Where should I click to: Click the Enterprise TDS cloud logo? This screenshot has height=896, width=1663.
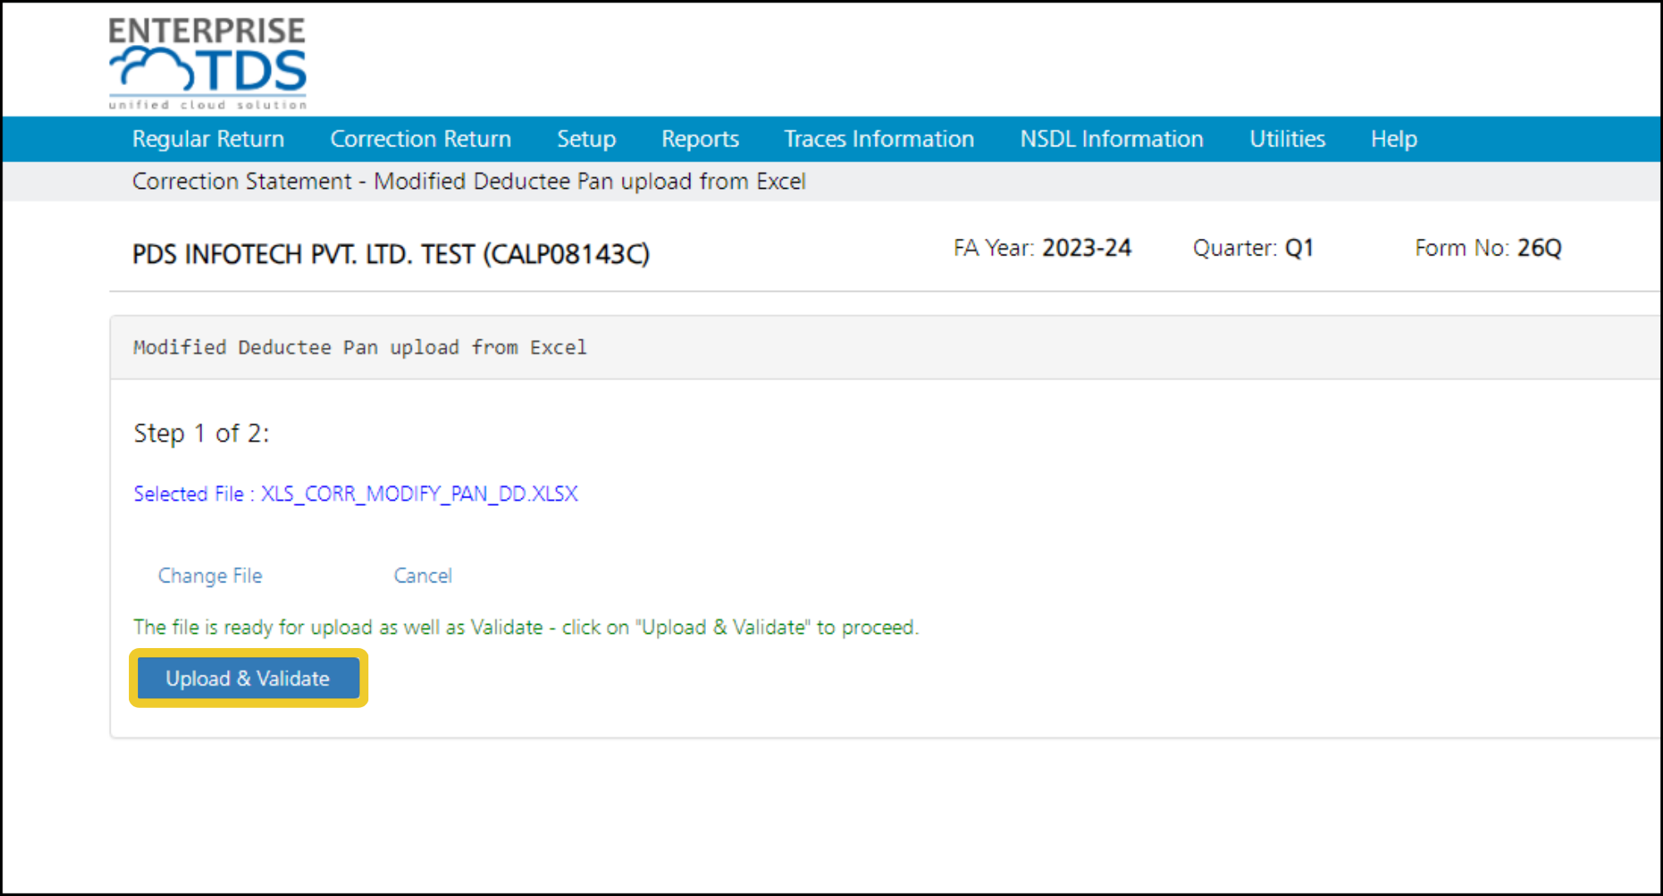pos(207,64)
